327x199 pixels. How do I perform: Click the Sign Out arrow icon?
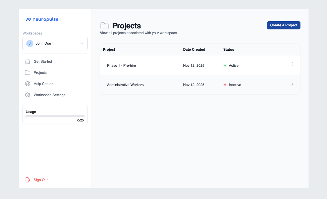coord(28,180)
